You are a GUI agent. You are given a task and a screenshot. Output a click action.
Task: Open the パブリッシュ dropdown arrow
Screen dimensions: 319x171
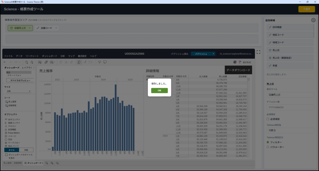coord(213,54)
